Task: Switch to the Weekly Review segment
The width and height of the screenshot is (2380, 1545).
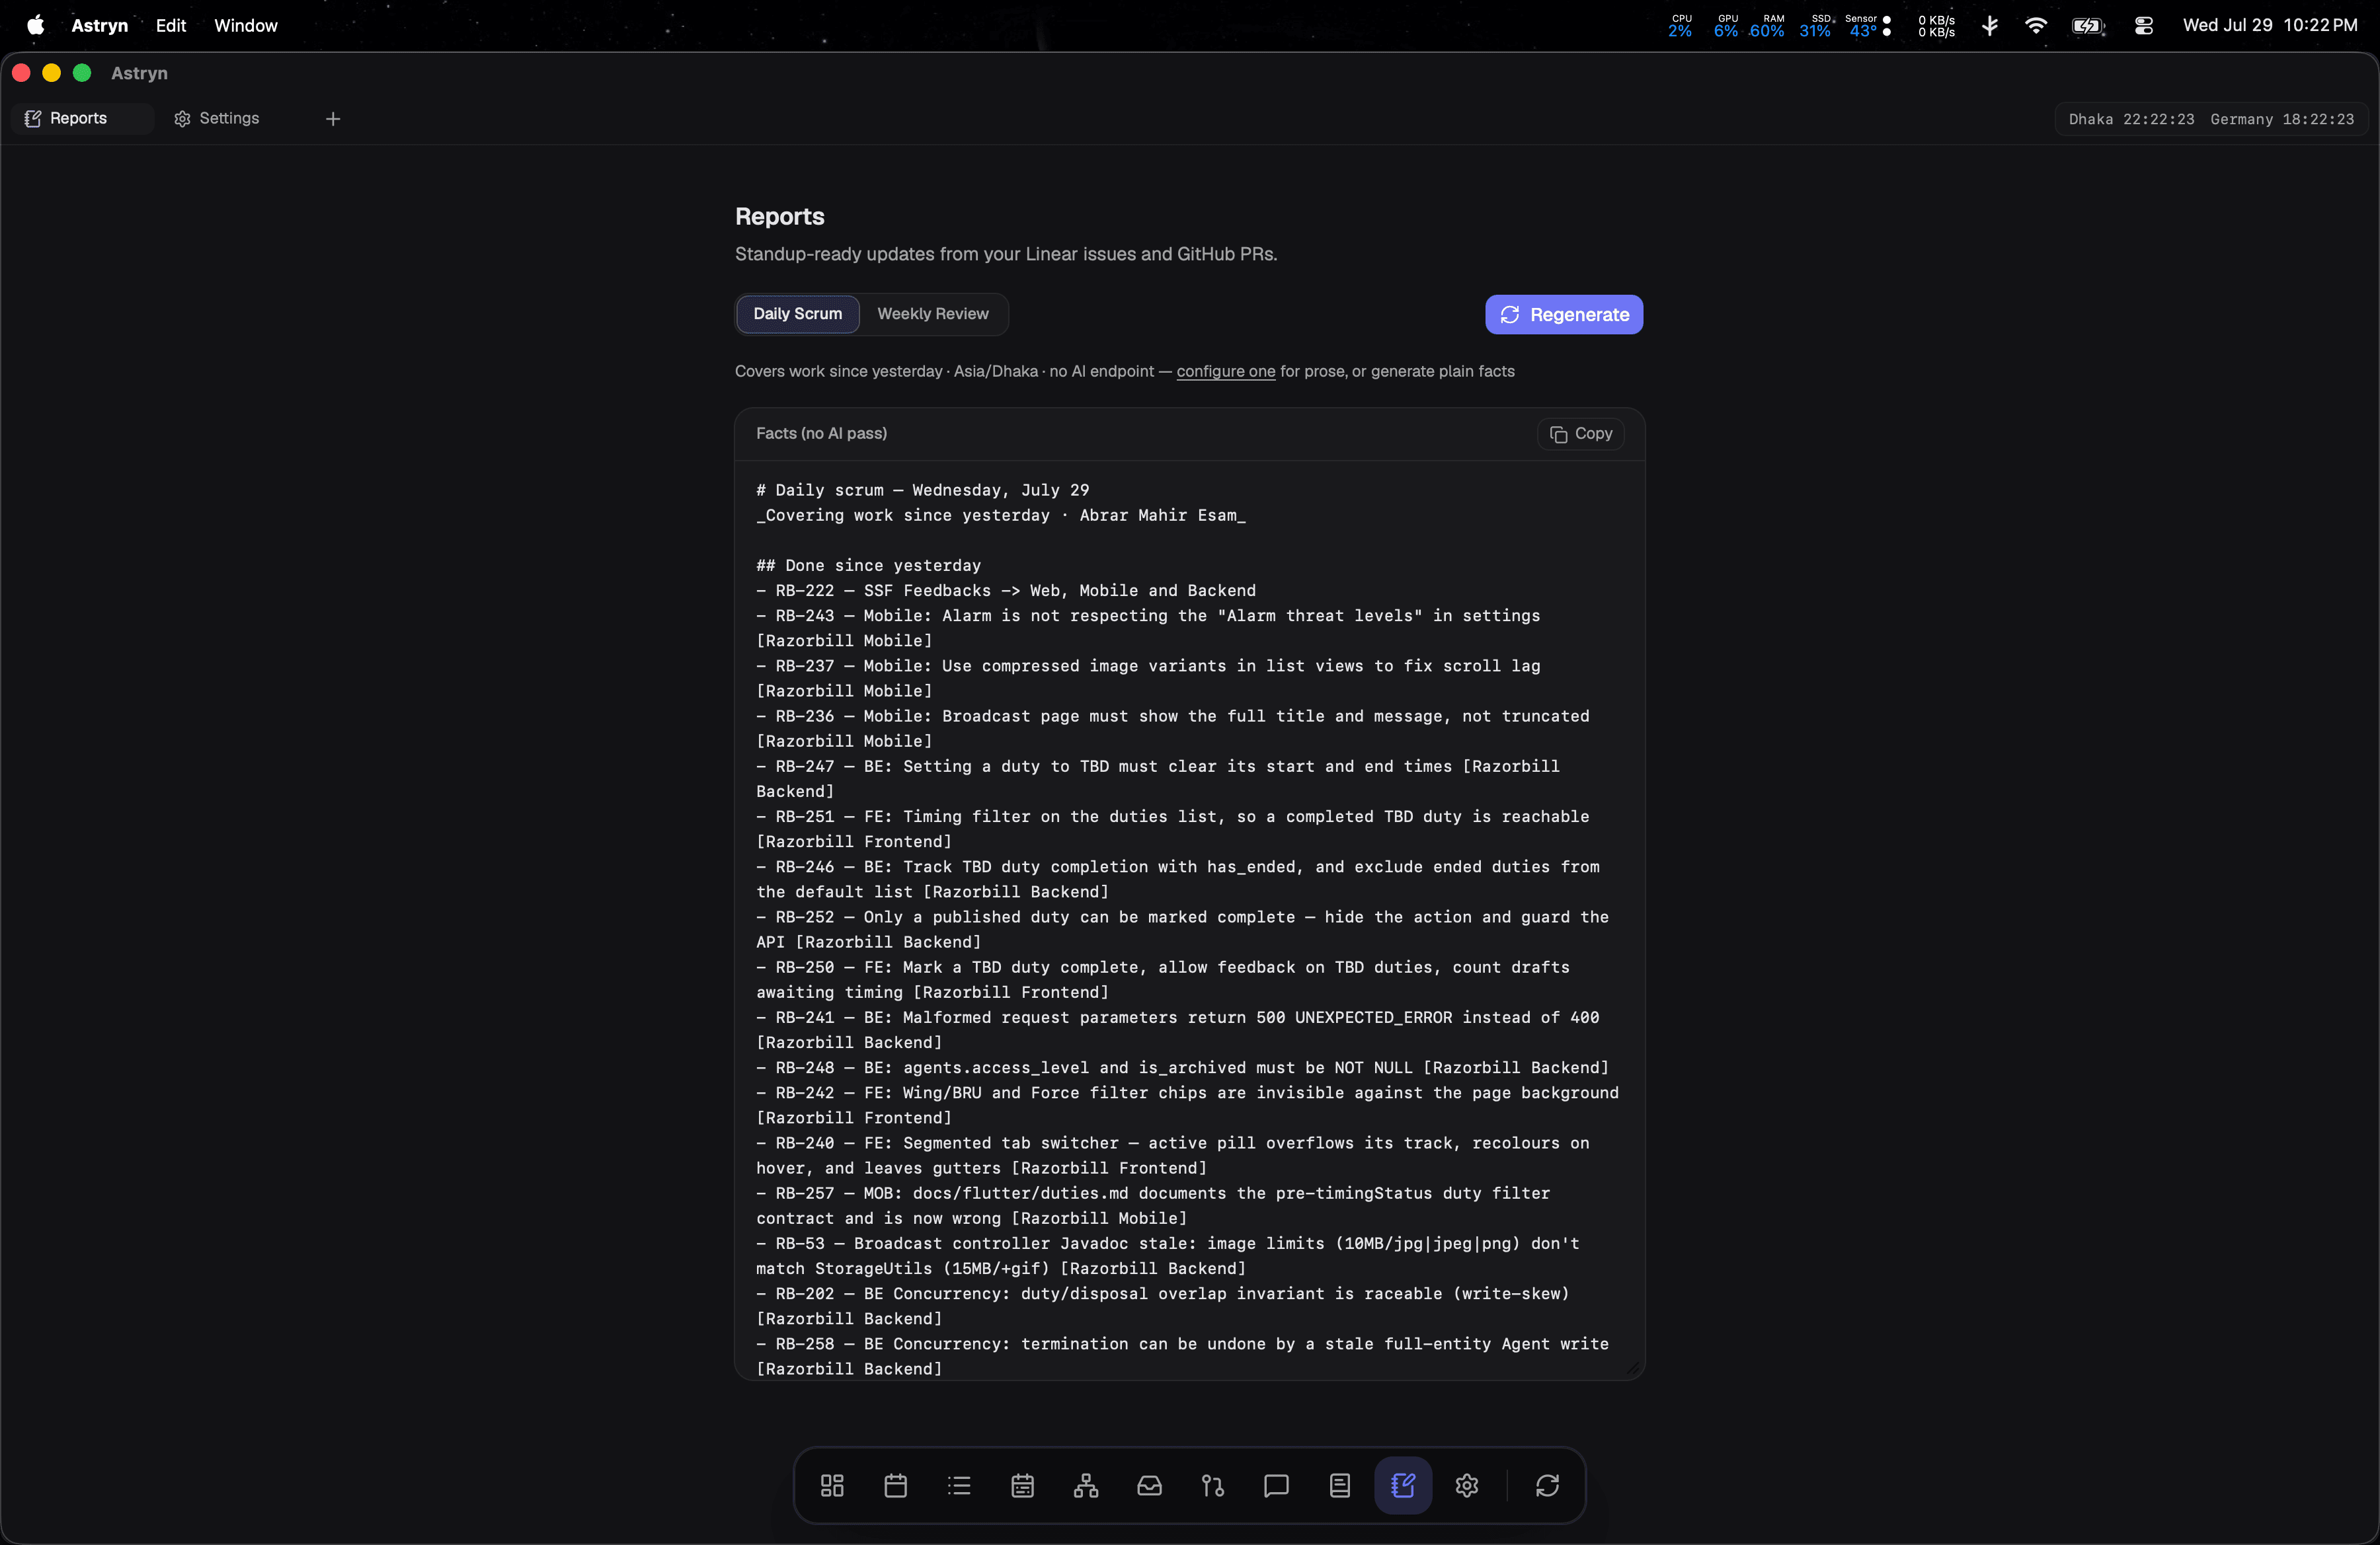Action: pos(933,314)
